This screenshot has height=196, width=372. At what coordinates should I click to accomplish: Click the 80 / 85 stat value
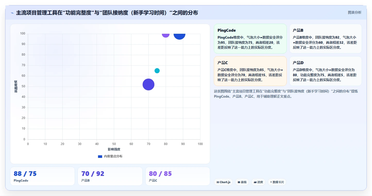(160, 174)
